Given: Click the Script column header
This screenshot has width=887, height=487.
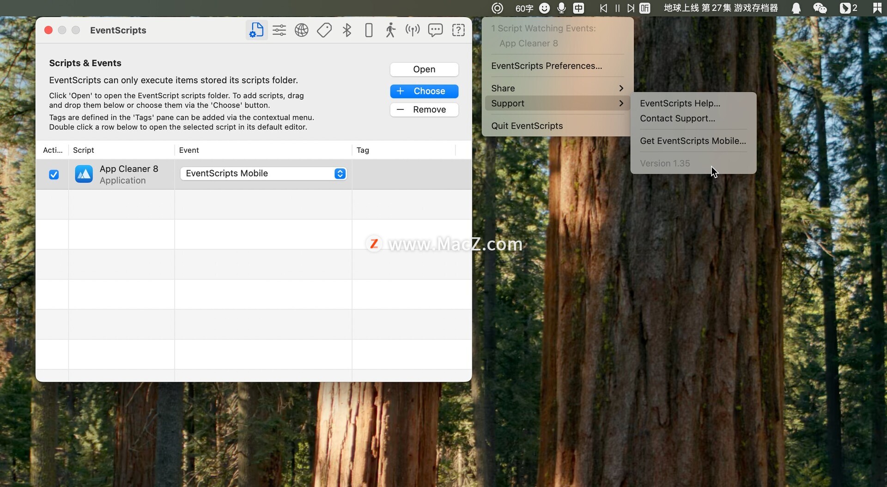Looking at the screenshot, I should tap(122, 150).
